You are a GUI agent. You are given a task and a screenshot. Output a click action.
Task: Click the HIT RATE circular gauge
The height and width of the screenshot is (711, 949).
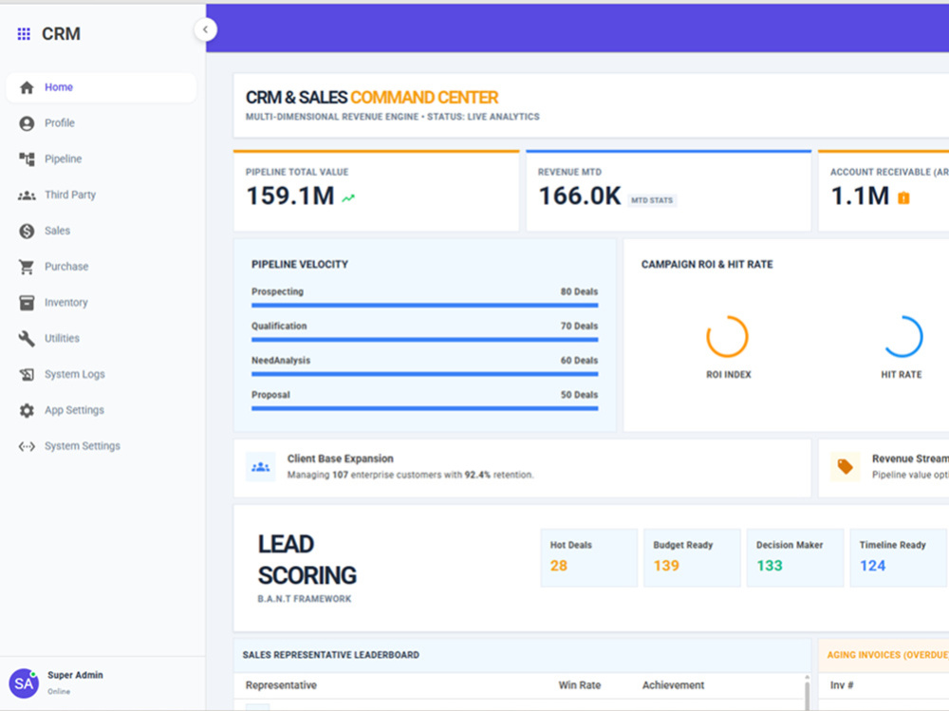[x=902, y=336]
